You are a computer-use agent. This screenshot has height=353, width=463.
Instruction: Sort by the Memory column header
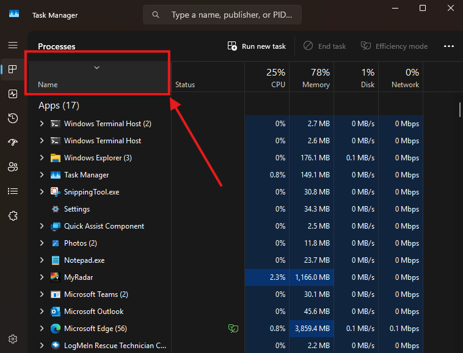click(312, 78)
